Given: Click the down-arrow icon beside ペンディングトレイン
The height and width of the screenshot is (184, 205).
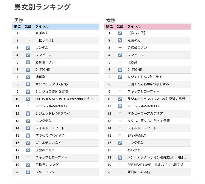Looking at the screenshot, I should 120,157.
